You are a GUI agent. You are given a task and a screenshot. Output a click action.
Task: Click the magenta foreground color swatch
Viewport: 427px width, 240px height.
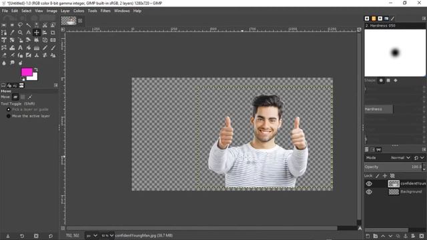point(27,72)
